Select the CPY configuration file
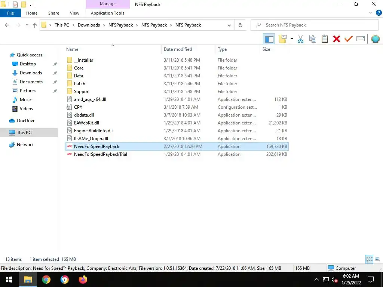Screen dimensions: 383x287 click(177, 107)
